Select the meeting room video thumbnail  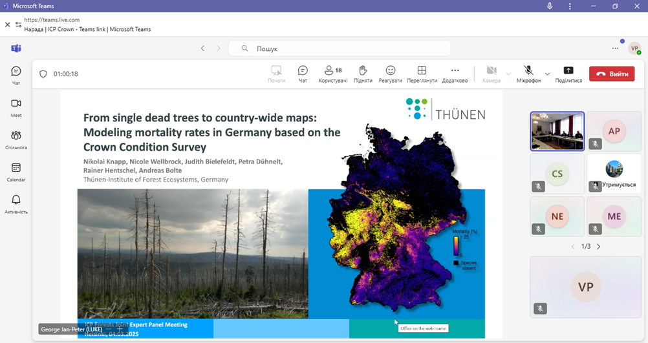pyautogui.click(x=557, y=131)
